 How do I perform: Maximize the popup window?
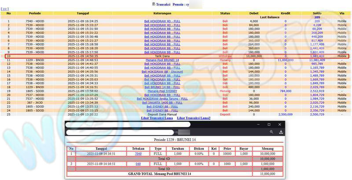(x=269, y=125)
